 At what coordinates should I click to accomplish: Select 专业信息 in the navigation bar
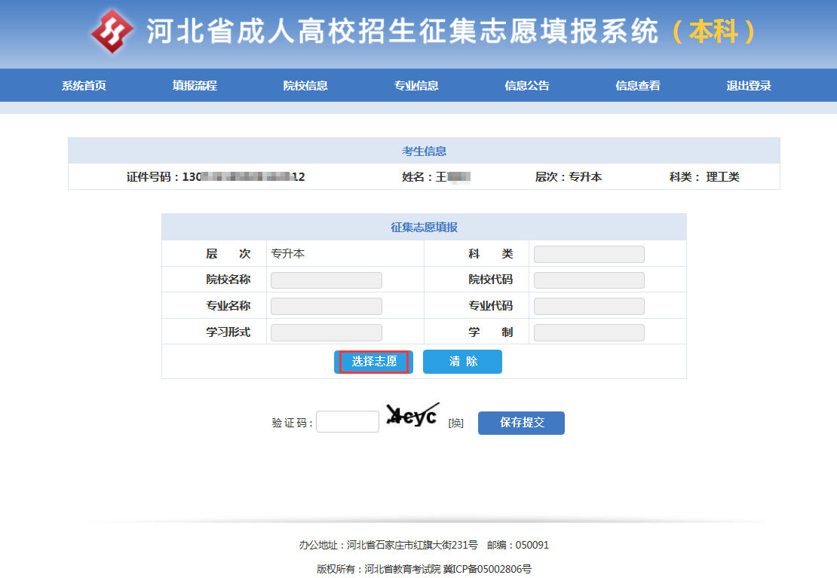(416, 86)
